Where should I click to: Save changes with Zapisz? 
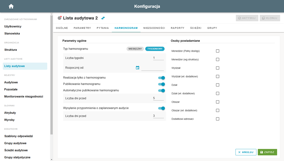coord(267,152)
